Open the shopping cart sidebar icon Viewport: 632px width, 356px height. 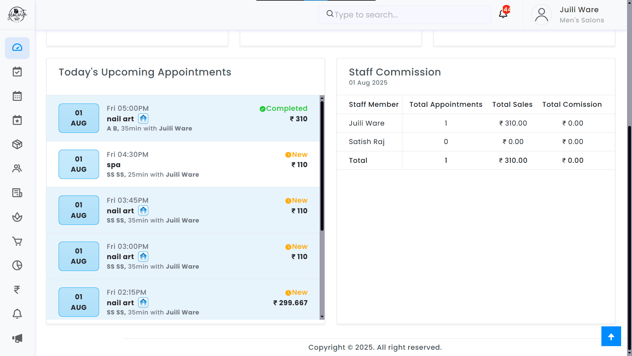point(17,241)
